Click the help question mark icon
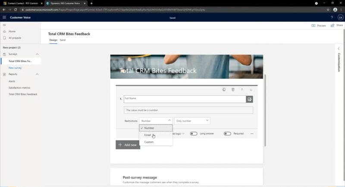This screenshot has height=187, width=345. [332, 17]
